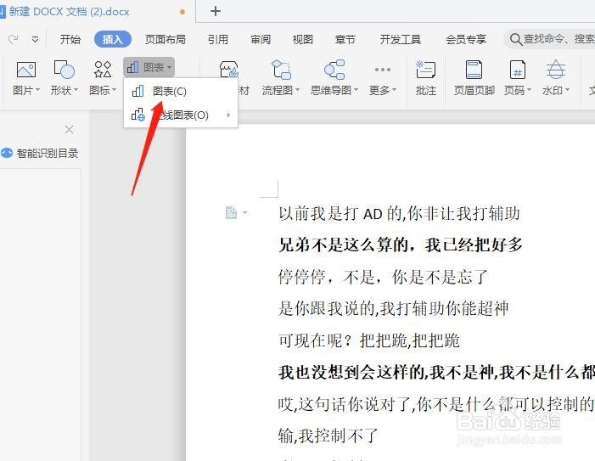Open the 开发工具 tab
Image resolution: width=595 pixels, height=461 pixels.
pyautogui.click(x=401, y=39)
